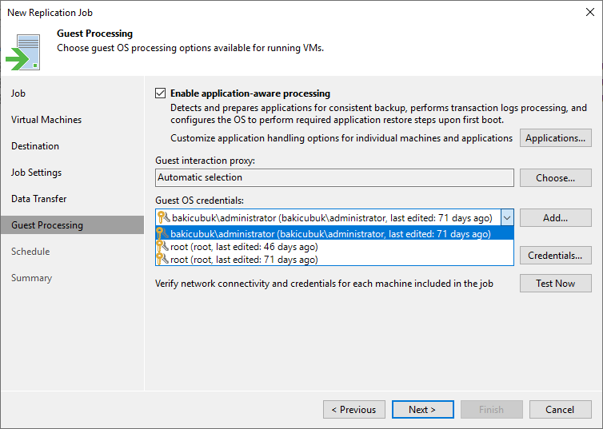Add new guest OS credentials
This screenshot has height=429, width=603.
(555, 218)
